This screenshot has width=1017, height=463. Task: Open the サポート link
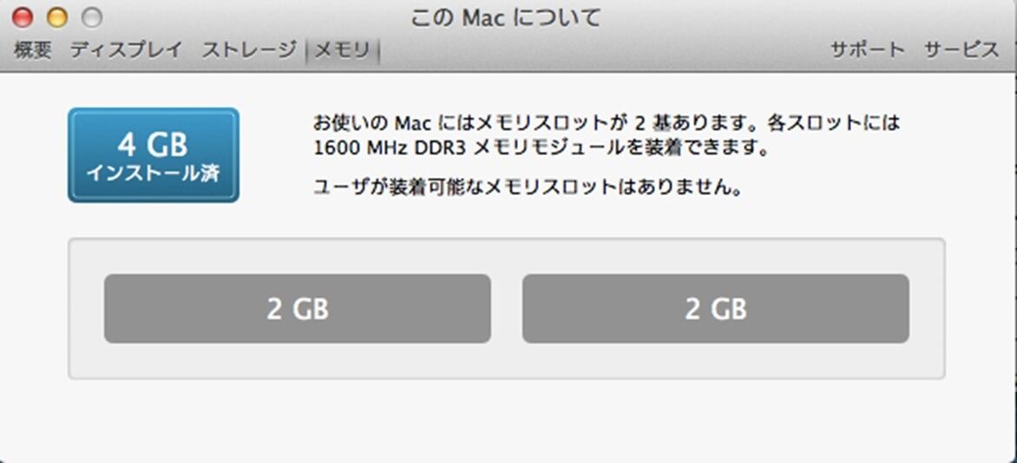(867, 50)
